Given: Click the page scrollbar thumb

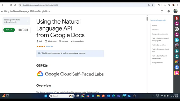Looking at the screenshot, I should tap(147, 19).
